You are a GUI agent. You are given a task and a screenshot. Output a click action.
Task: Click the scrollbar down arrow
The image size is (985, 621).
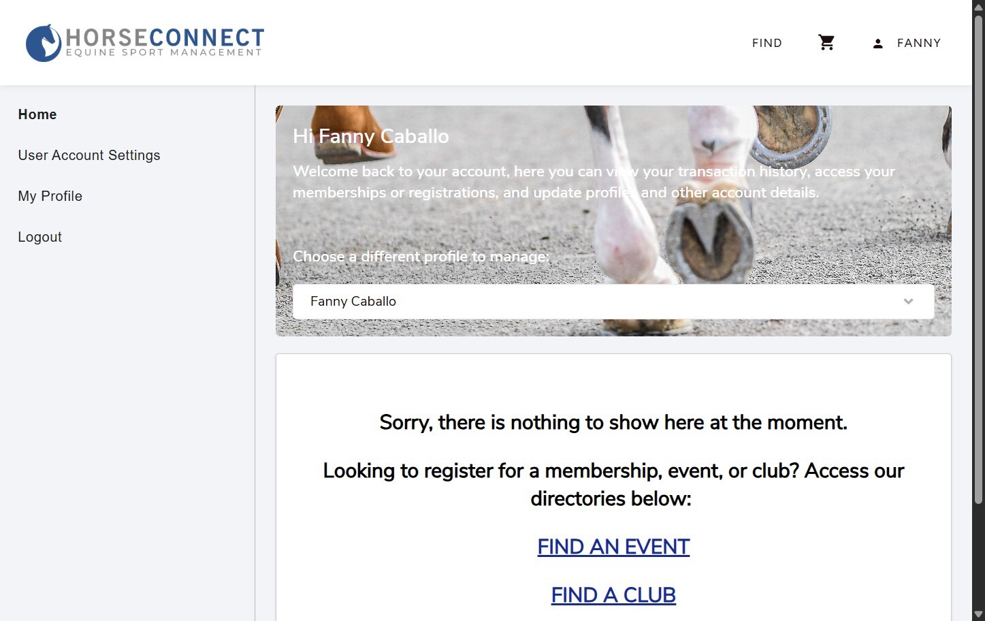click(978, 615)
